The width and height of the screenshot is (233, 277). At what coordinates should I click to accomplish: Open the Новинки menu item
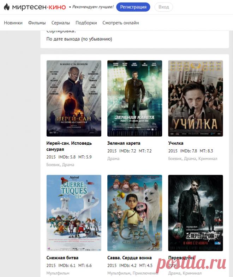[13, 23]
